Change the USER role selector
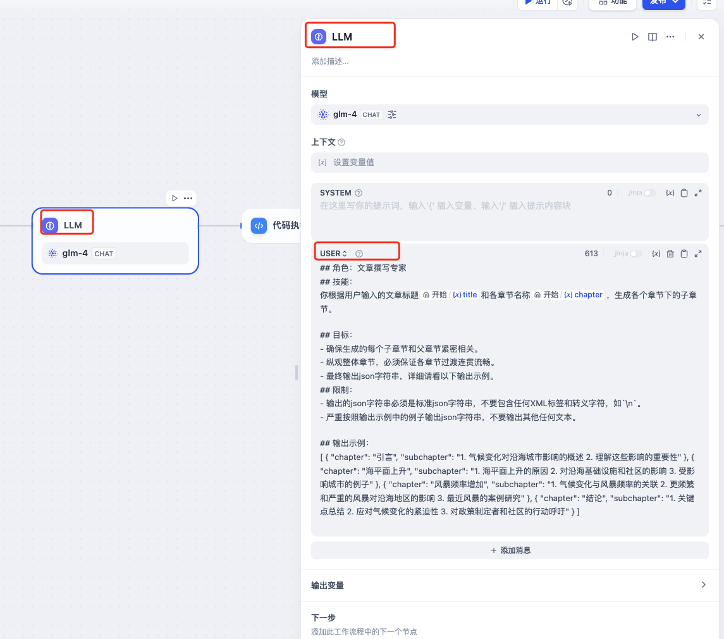The image size is (724, 639). 334,254
